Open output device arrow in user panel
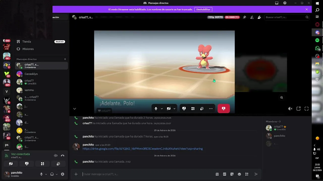Viewport: 323px width, 181px height. point(57,174)
